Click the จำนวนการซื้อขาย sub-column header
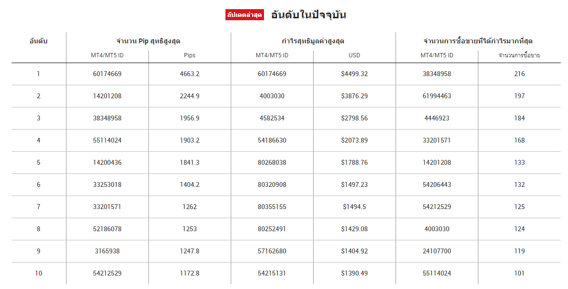The width and height of the screenshot is (568, 289). [519, 55]
